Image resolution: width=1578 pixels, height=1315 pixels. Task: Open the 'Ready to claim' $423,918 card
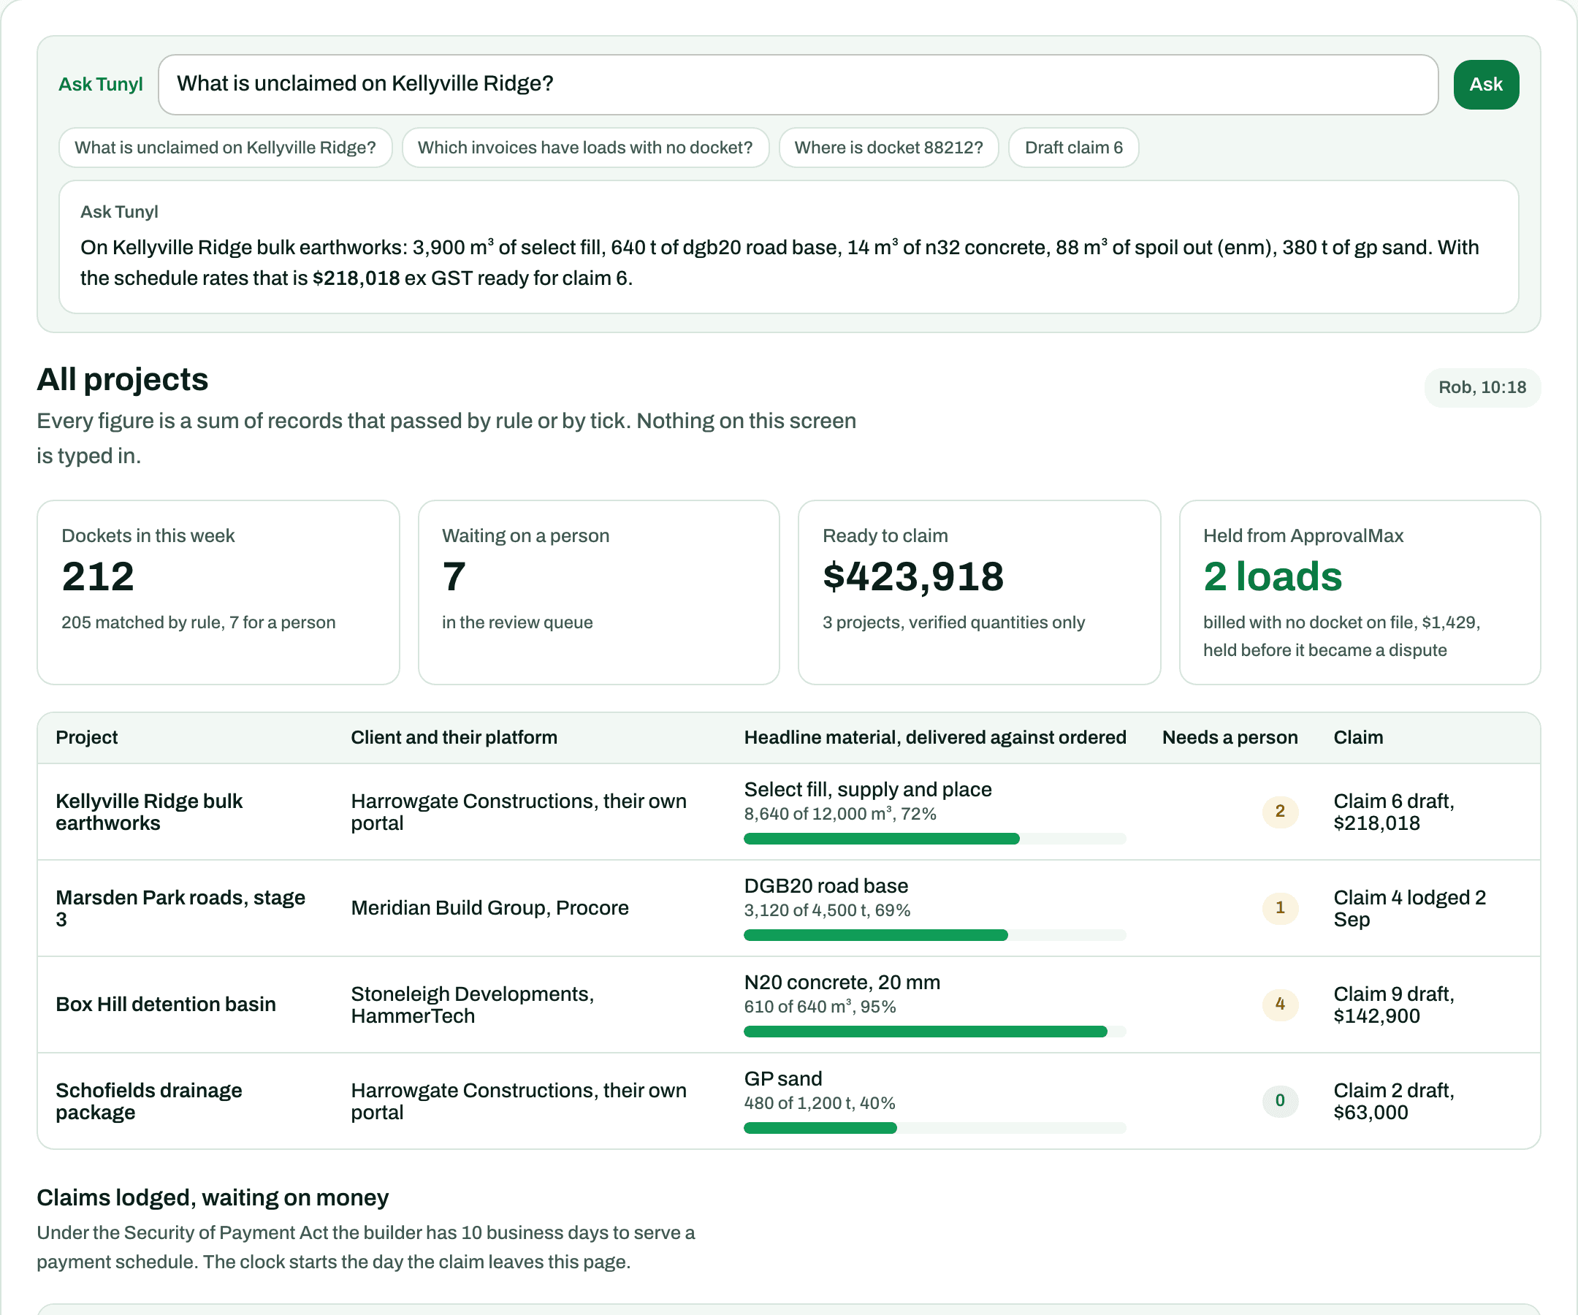pyautogui.click(x=979, y=592)
